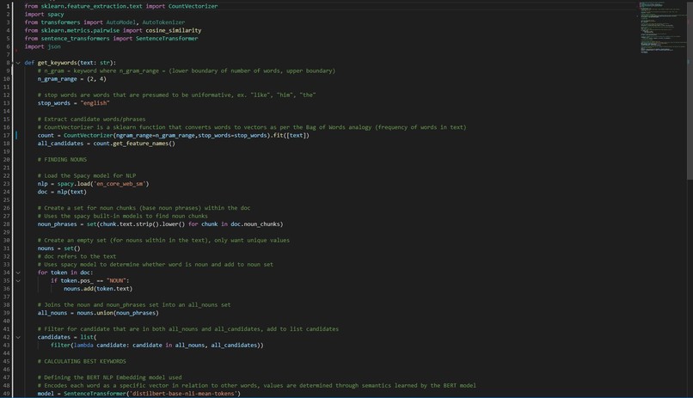
Task: Click 'count = CountVectorizer(' on line 17
Action: (76, 135)
